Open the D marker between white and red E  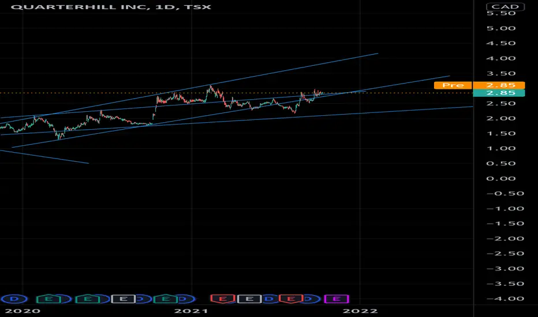[270, 299]
